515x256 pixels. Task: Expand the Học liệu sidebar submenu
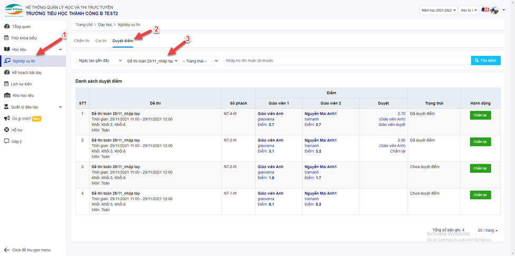60,50
